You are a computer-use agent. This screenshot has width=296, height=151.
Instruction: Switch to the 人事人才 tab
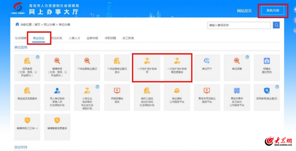[x=74, y=38]
